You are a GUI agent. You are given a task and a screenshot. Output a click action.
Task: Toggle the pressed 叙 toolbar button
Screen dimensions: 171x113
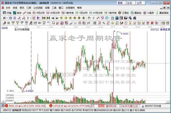click(34, 18)
